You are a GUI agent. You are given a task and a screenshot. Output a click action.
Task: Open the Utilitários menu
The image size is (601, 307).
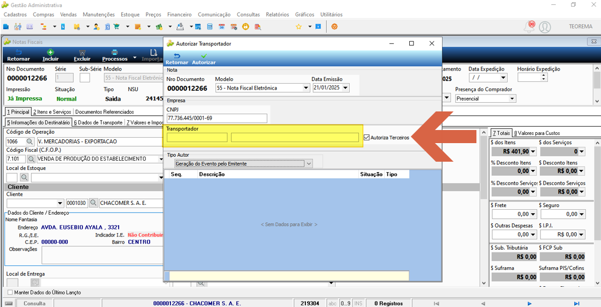click(331, 15)
